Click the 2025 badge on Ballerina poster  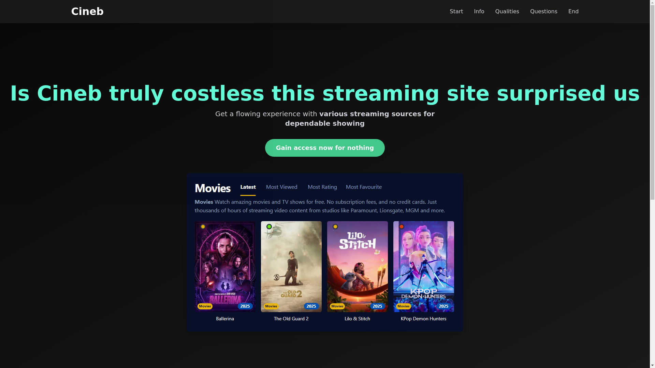tap(245, 306)
